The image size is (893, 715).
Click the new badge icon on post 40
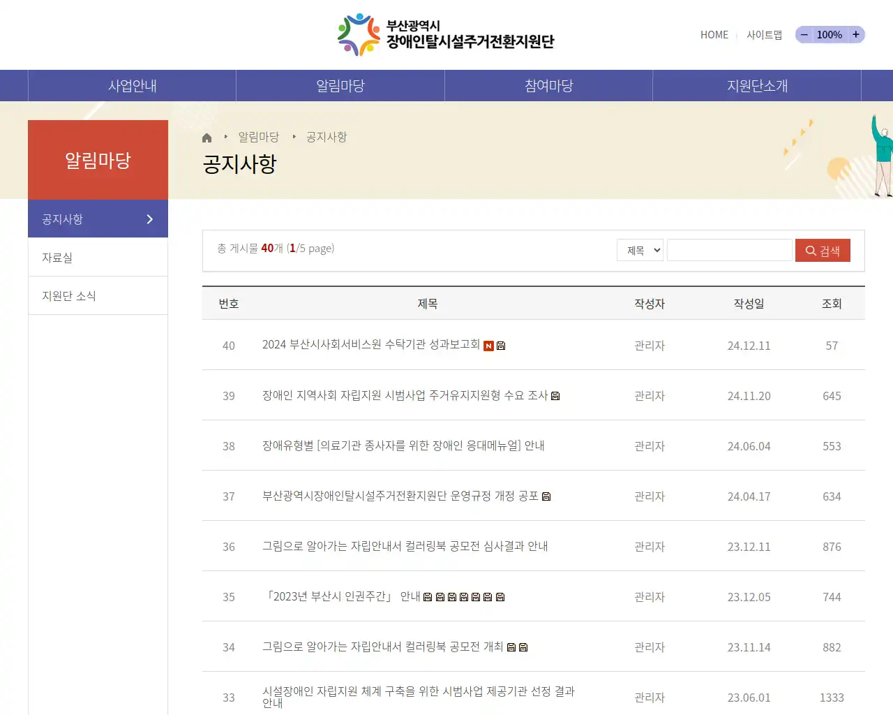tap(488, 346)
